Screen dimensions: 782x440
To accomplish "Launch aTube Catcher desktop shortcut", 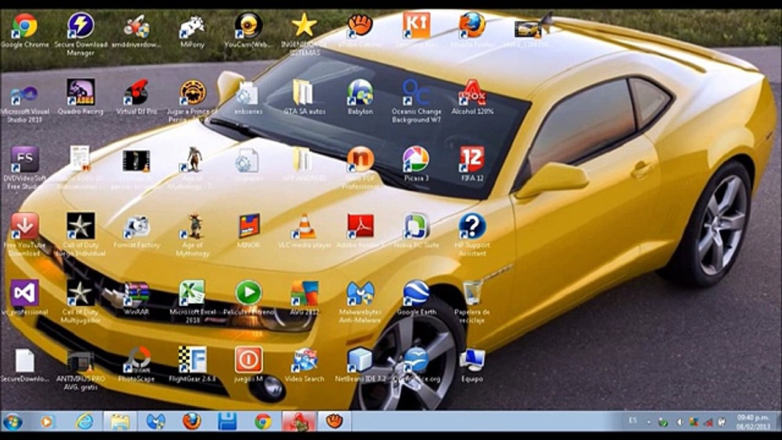I will [360, 26].
